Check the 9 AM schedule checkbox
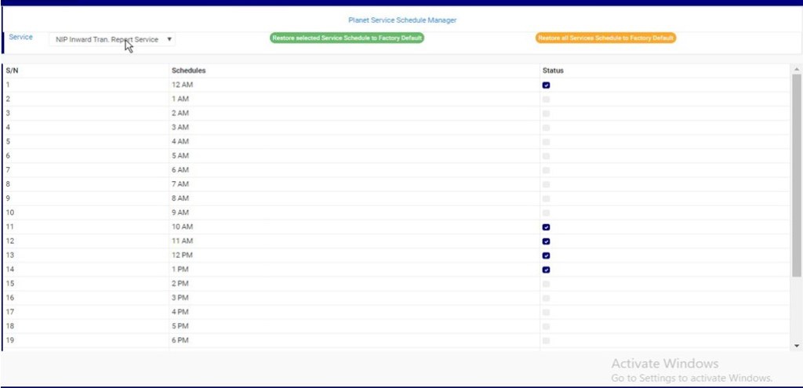This screenshot has height=388, width=803. click(546, 212)
